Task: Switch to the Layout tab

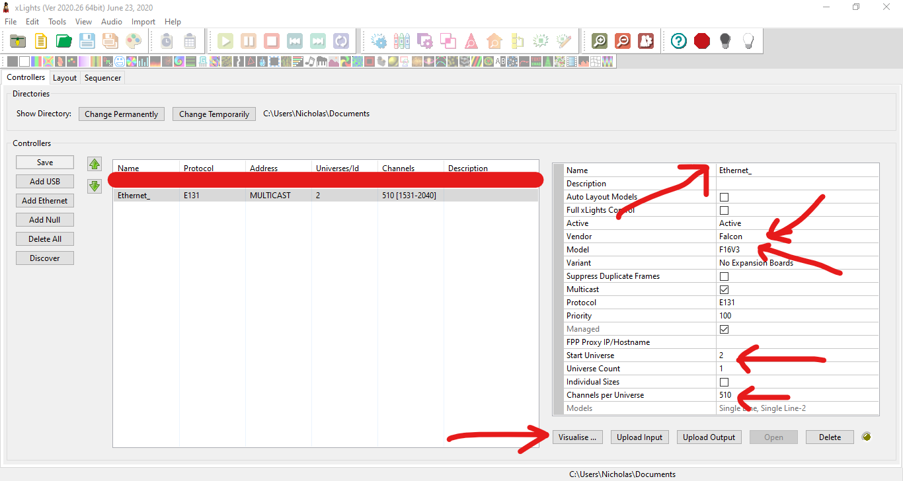Action: point(65,78)
